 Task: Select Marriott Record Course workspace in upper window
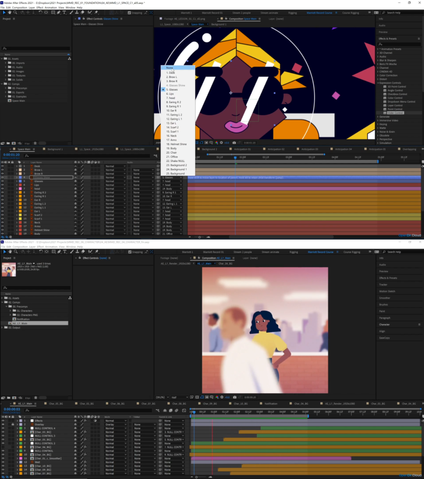(x=319, y=13)
